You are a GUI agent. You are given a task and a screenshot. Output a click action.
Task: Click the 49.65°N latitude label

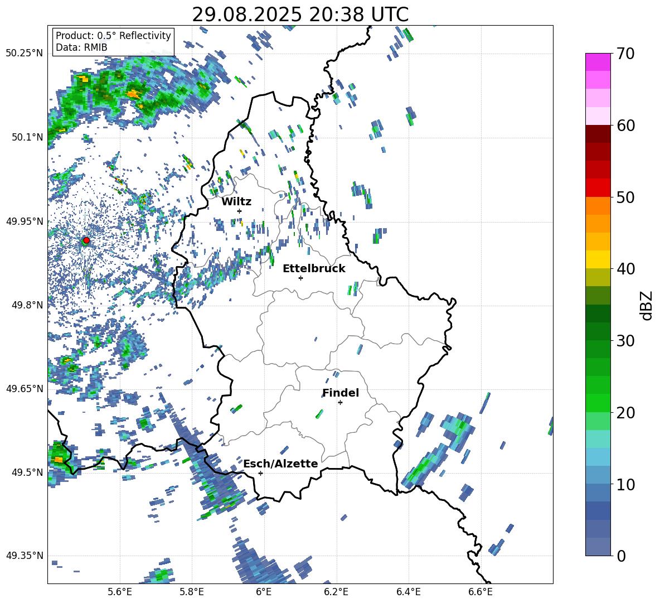tap(25, 388)
